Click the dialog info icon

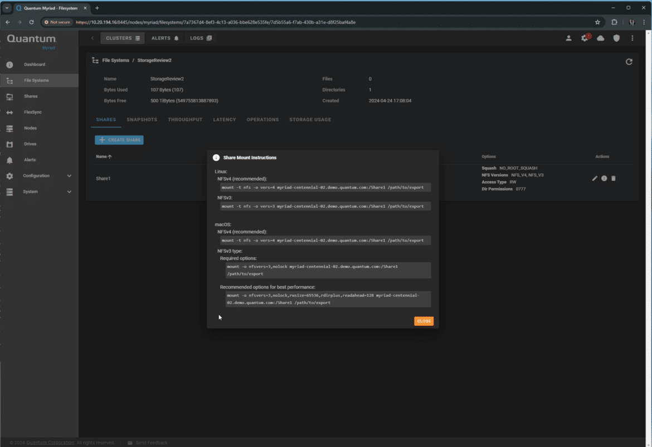[216, 158]
